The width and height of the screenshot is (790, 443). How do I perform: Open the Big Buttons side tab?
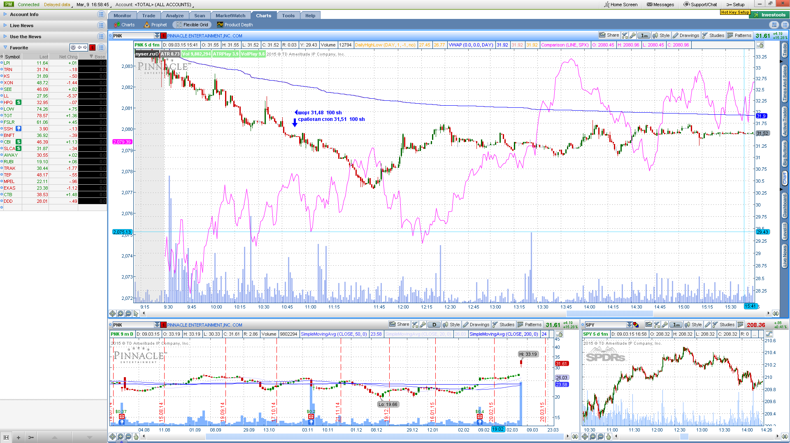[x=785, y=153]
